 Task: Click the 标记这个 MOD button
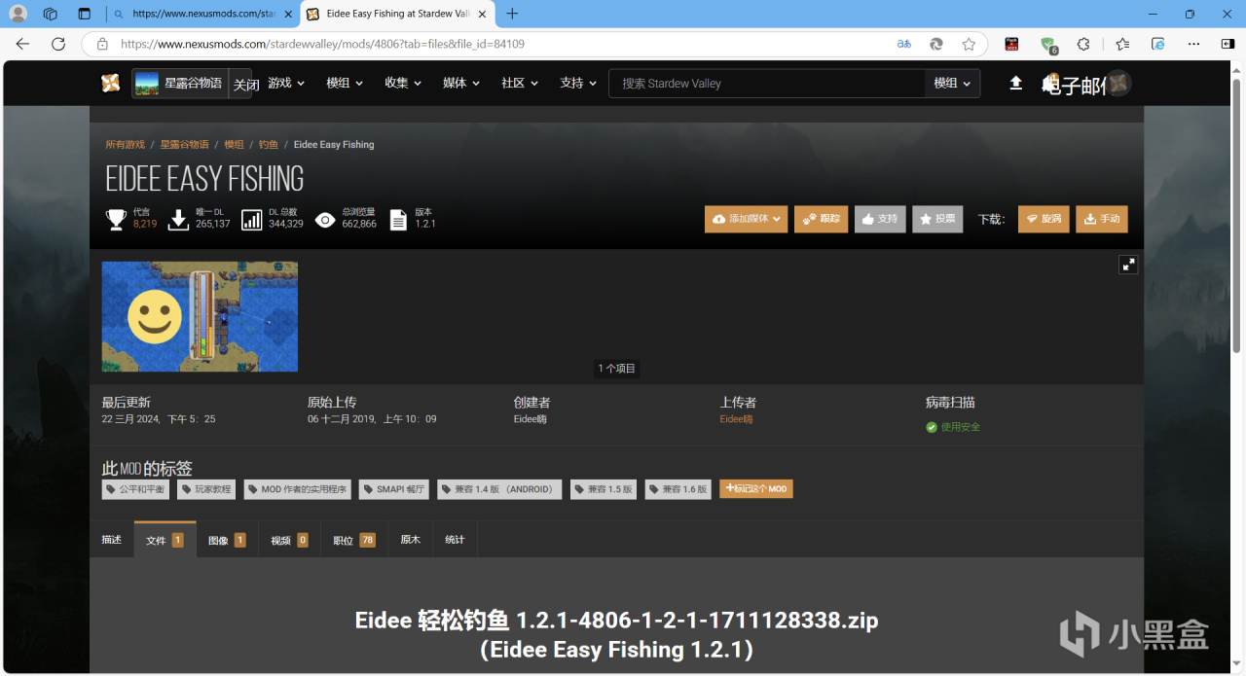(x=756, y=488)
